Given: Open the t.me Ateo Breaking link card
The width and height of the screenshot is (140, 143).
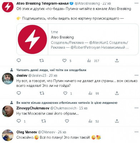Looking at the screenshot, I should (77, 39).
